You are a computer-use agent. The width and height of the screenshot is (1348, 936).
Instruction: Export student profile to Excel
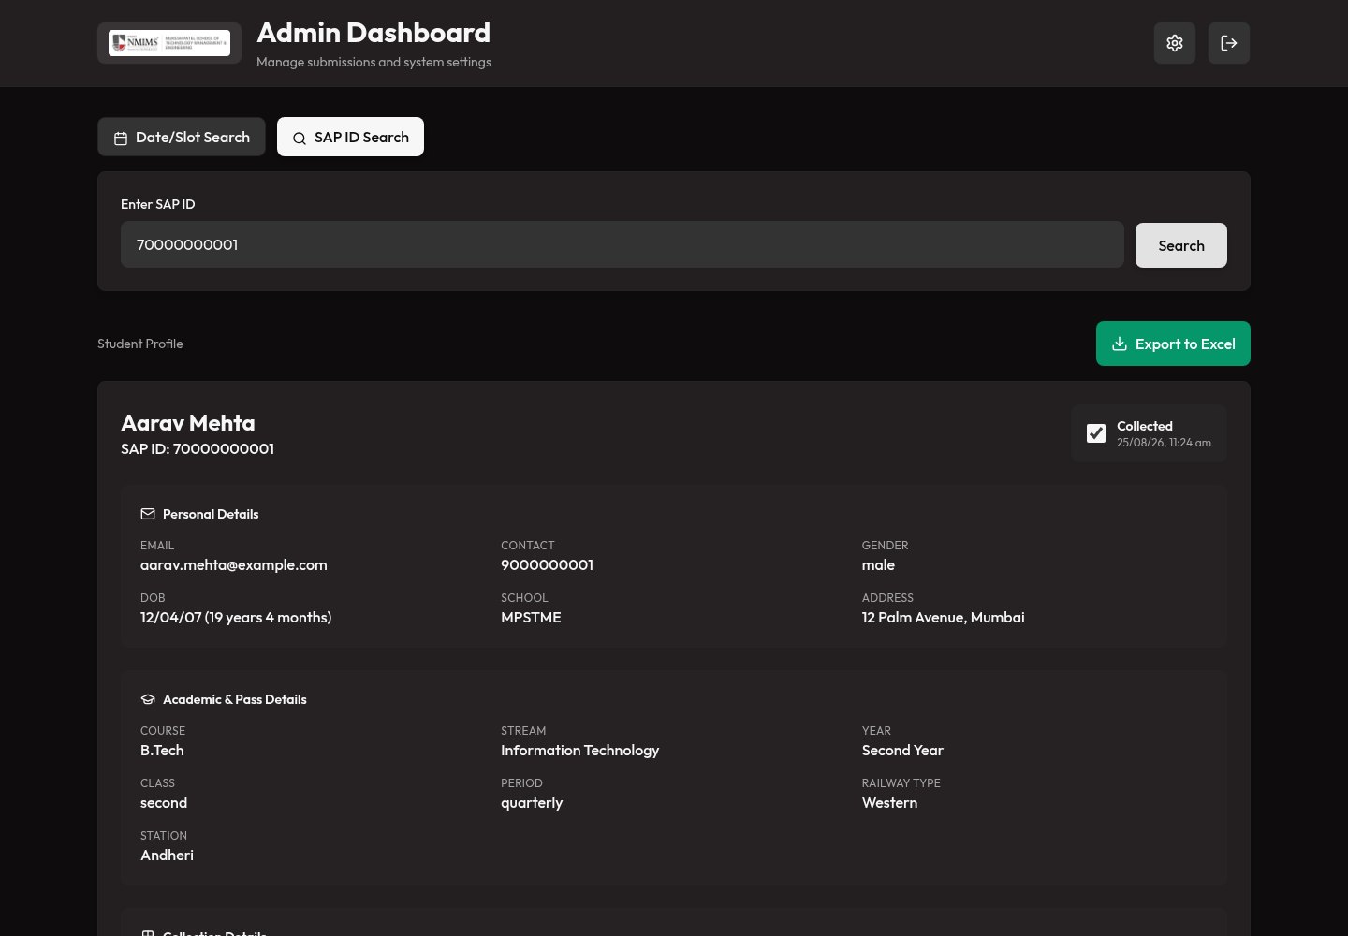tap(1173, 344)
